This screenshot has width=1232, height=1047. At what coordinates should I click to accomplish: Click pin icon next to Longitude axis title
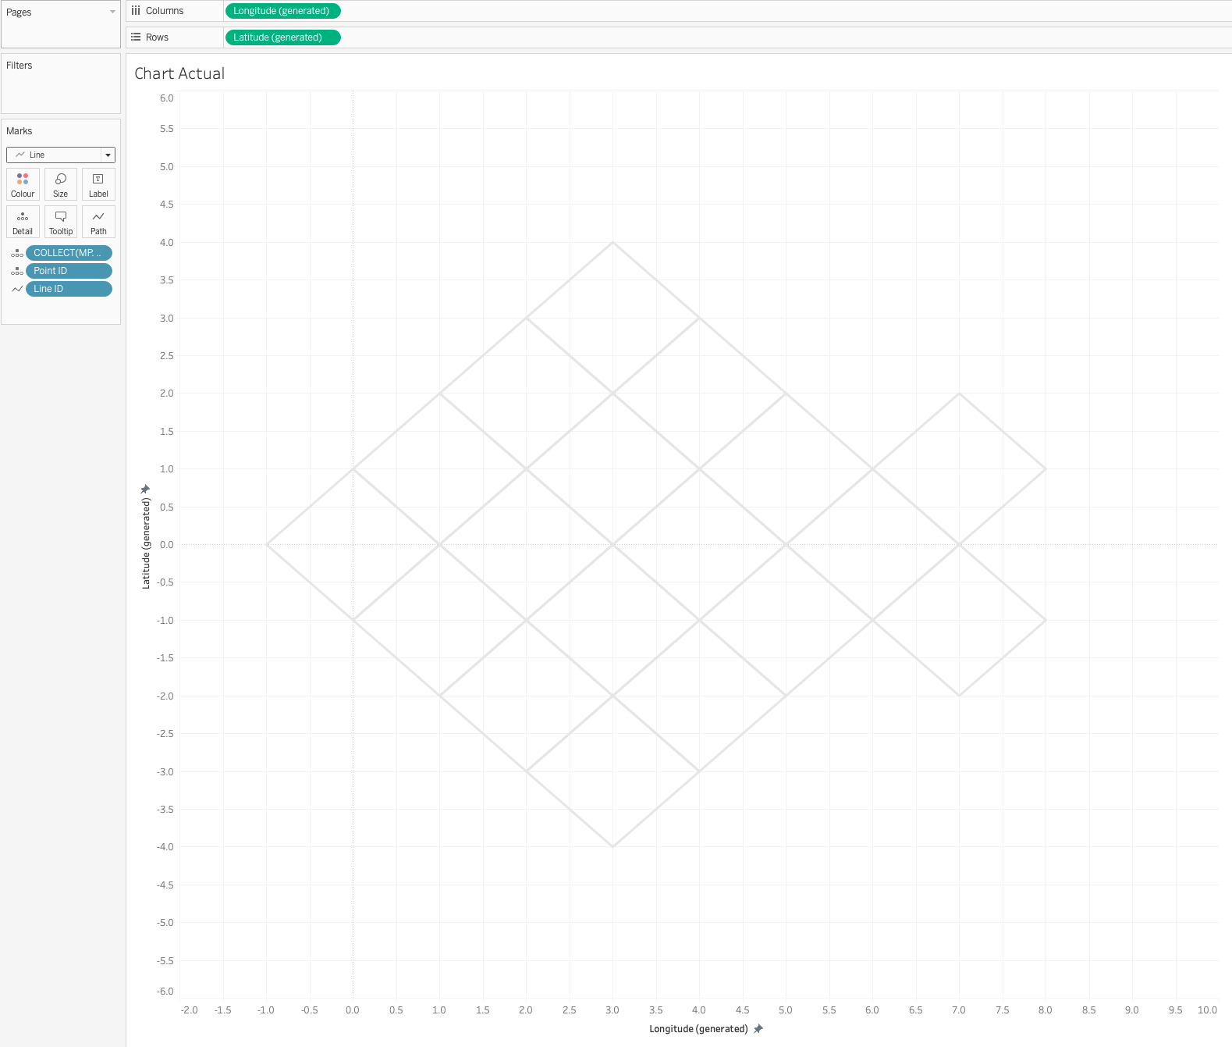(x=758, y=1029)
